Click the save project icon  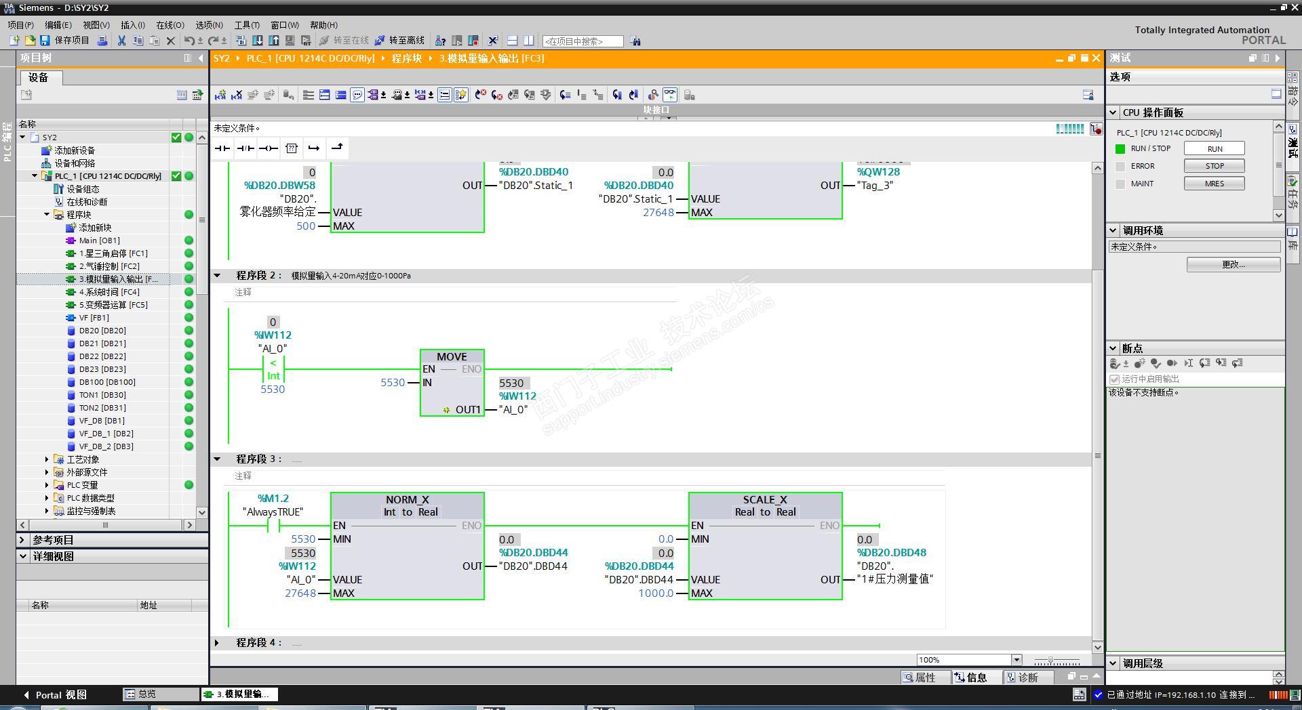click(x=45, y=41)
